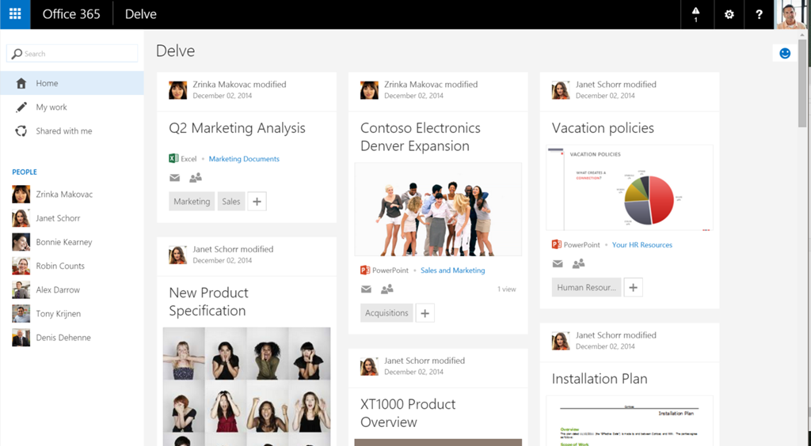The height and width of the screenshot is (446, 811).
Task: Click the Shared with me circular icon
Action: [x=21, y=131]
